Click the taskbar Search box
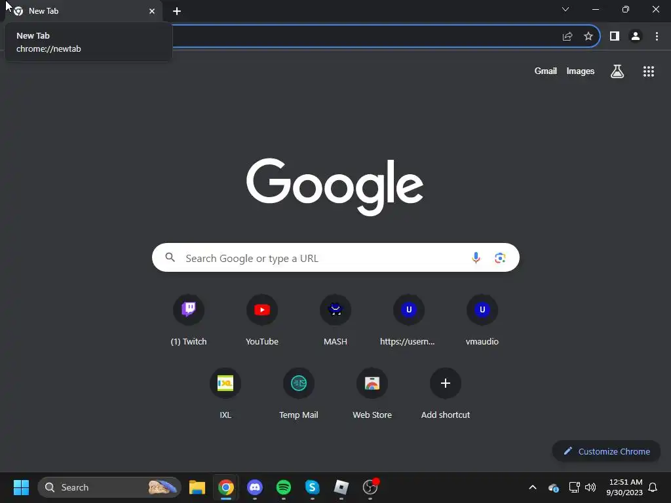The image size is (671, 503). pyautogui.click(x=109, y=487)
